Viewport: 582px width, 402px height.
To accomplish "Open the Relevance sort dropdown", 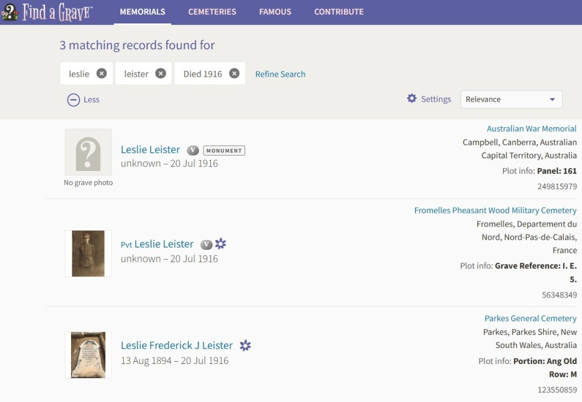I will pos(511,99).
